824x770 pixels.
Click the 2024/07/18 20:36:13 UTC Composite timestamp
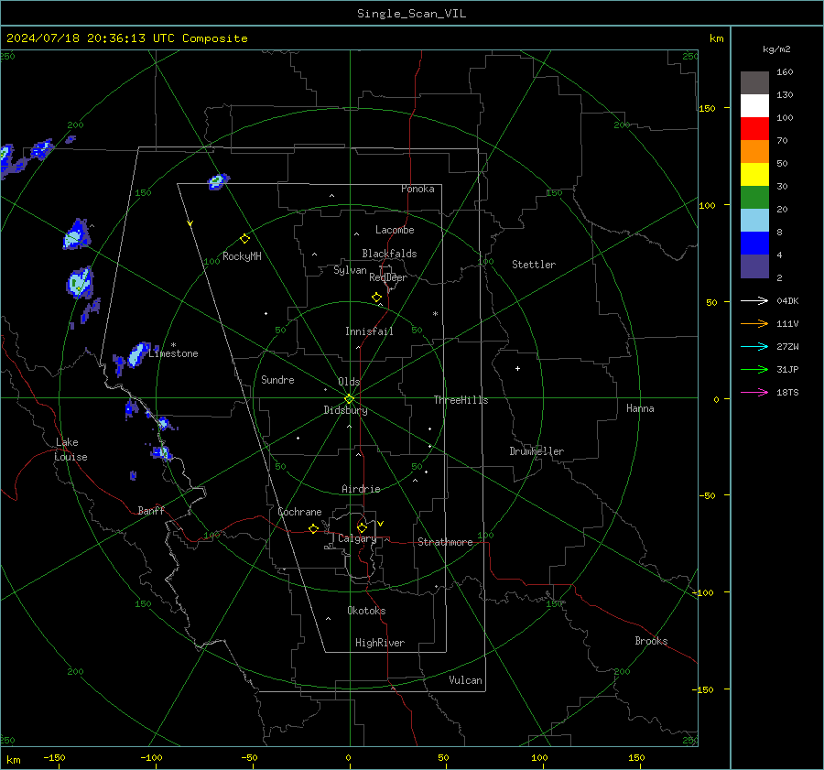[x=126, y=38]
